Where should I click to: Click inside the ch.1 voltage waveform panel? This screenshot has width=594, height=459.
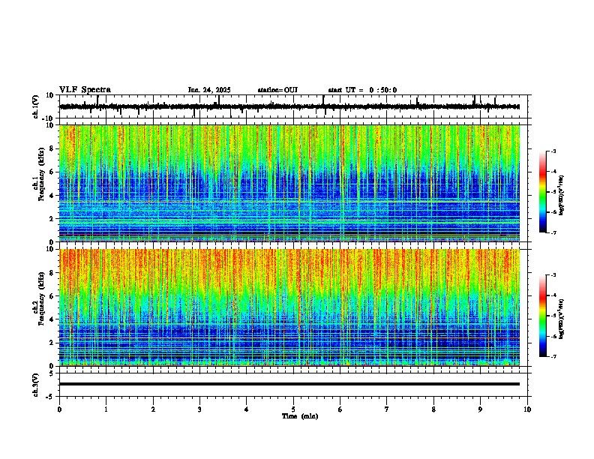click(293, 106)
